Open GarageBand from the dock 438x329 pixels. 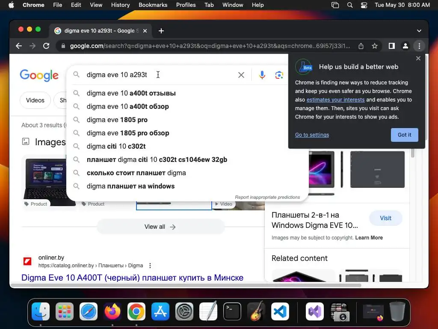pyautogui.click(x=256, y=311)
